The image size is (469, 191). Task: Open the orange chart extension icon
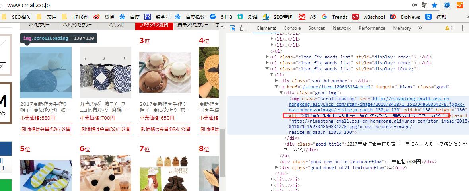coord(460,5)
